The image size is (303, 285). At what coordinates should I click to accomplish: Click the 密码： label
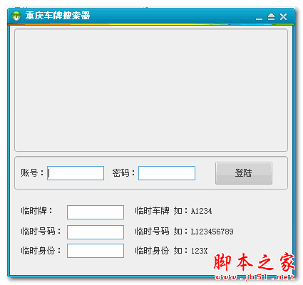click(123, 173)
